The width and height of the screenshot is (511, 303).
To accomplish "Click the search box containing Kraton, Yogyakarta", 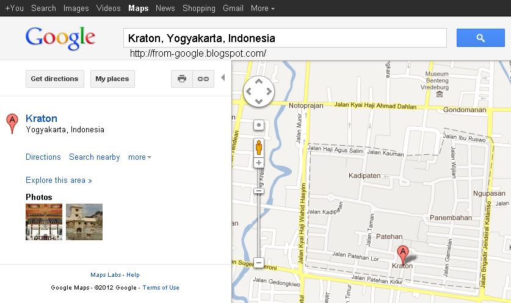I will coord(285,38).
